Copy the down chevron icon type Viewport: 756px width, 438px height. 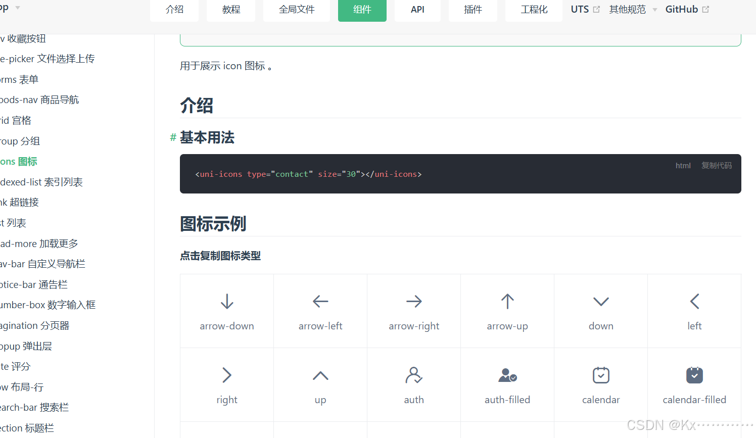pos(601,311)
